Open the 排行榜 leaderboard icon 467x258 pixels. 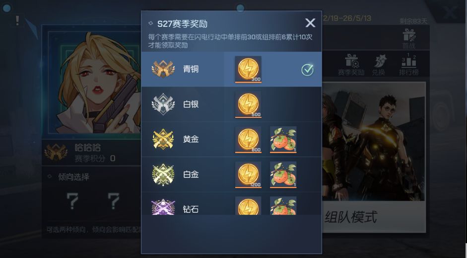point(409,65)
